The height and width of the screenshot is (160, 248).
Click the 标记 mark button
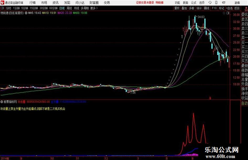[221, 8]
